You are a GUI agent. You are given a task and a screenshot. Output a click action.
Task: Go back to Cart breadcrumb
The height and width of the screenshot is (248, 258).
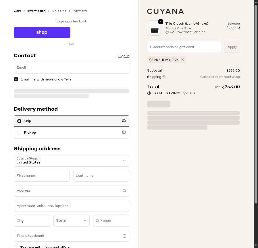pyautogui.click(x=17, y=11)
